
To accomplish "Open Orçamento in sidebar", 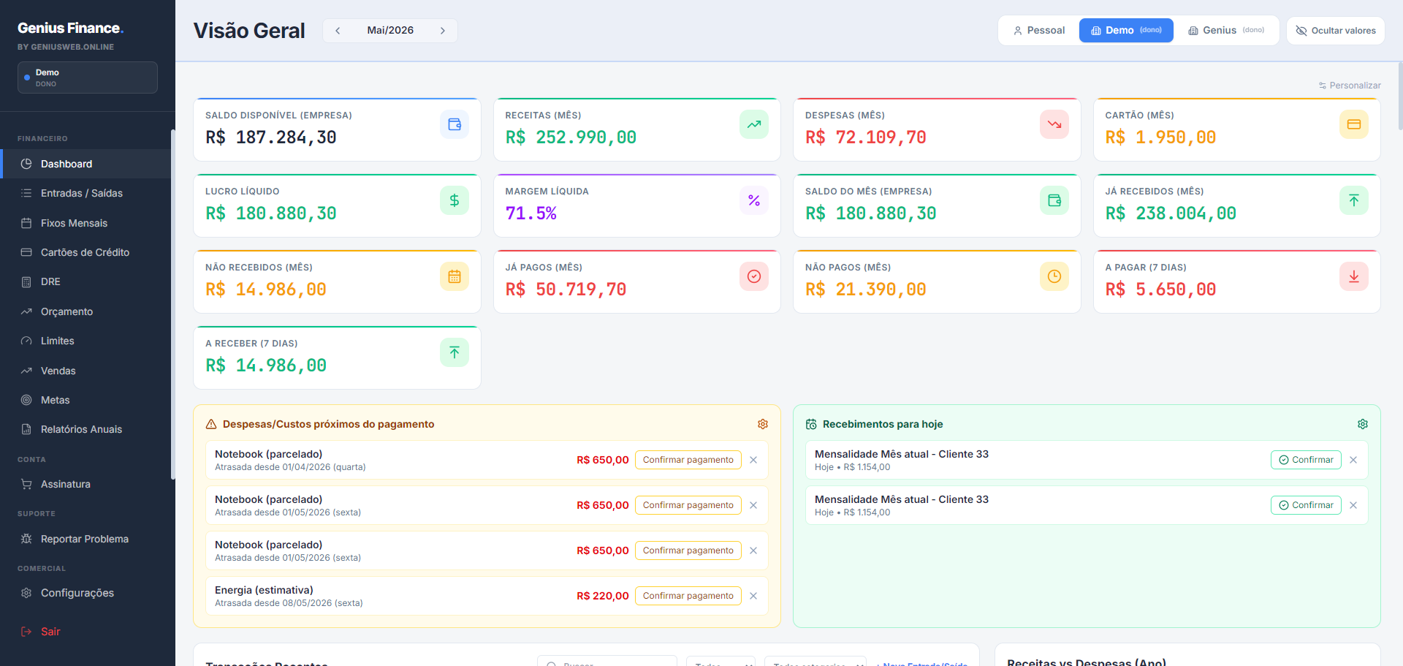I will tap(86, 311).
